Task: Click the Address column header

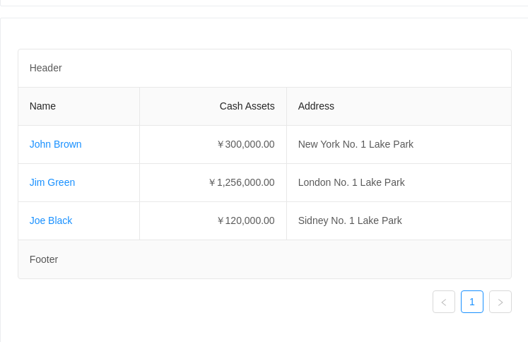Action: click(x=399, y=106)
